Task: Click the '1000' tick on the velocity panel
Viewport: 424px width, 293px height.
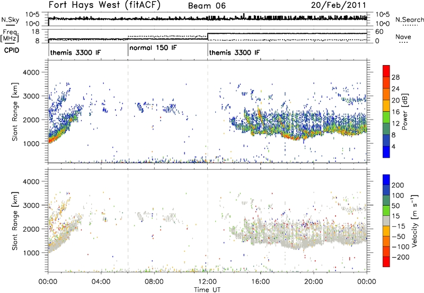Action: point(31,253)
